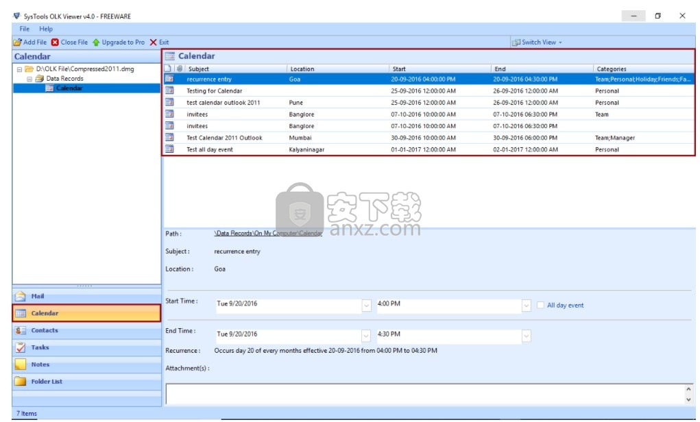Click the red Close File icon
Viewport: 700px width, 422px height.
click(x=55, y=42)
